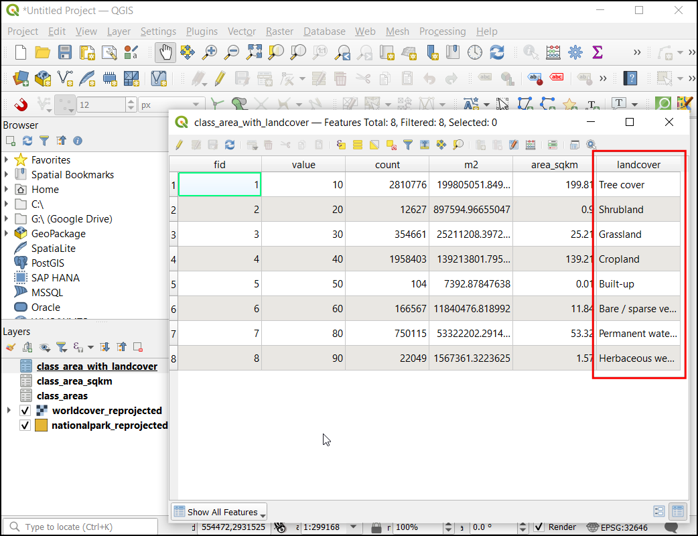This screenshot has width=698, height=536.
Task: Open the Vector menu
Action: tap(242, 31)
